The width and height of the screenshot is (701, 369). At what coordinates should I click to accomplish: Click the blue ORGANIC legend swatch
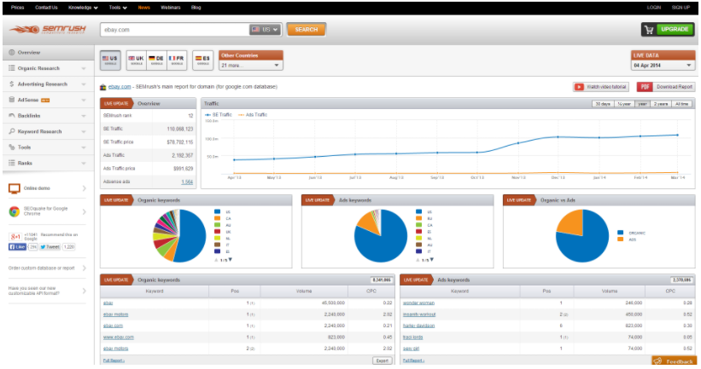[x=621, y=233]
